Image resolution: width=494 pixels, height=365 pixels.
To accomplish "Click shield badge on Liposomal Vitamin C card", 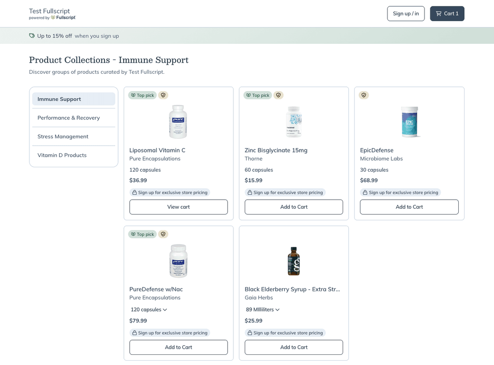I will pyautogui.click(x=163, y=95).
